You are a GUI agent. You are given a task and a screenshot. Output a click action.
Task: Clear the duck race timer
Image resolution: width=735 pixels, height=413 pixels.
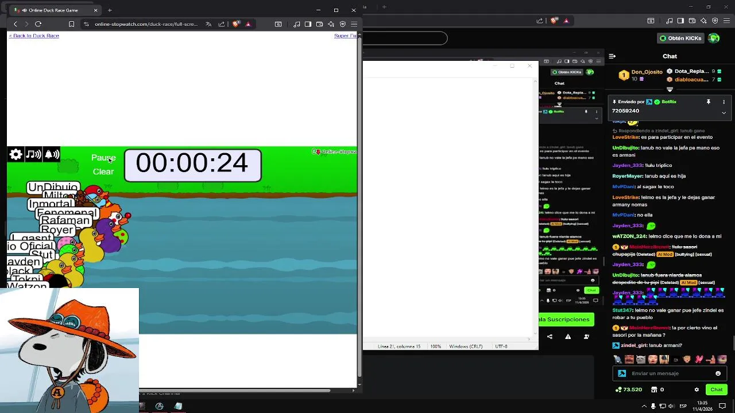103,172
